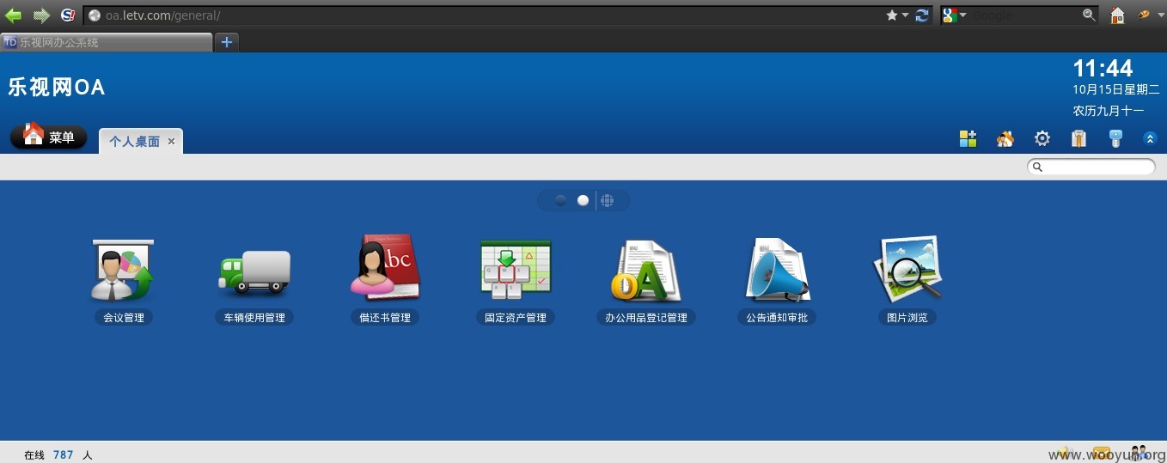Select the 个人桌面 tab
1167x463 pixels.
point(134,142)
